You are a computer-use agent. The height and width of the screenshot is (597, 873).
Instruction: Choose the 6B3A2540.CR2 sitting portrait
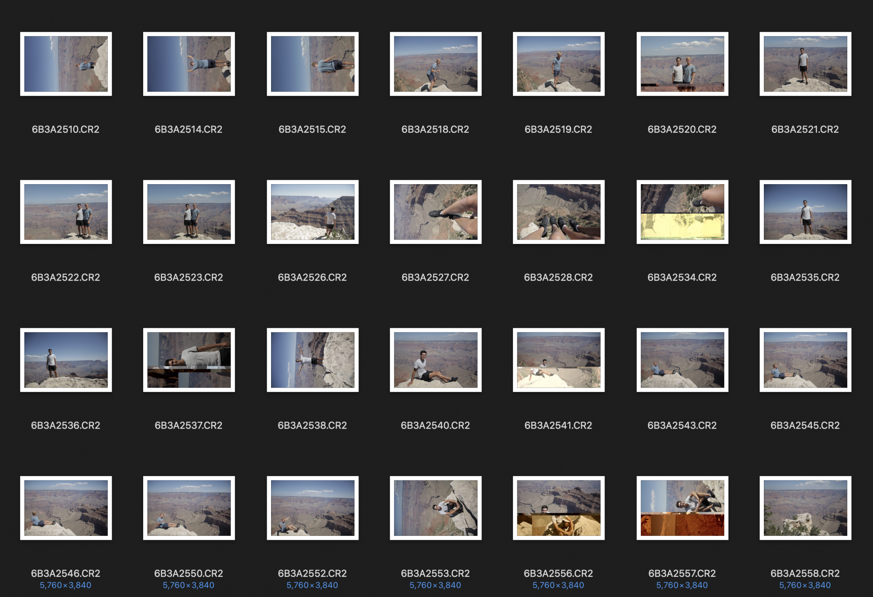(x=436, y=360)
